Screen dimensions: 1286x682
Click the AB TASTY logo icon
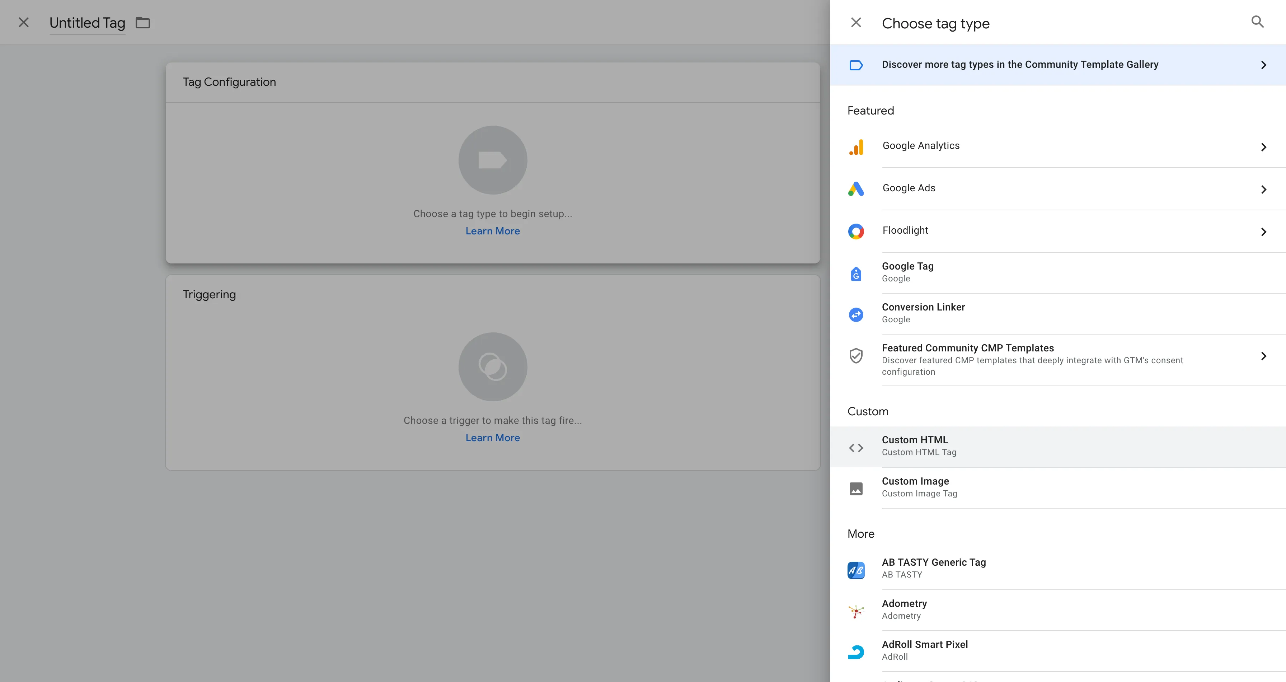coord(856,570)
